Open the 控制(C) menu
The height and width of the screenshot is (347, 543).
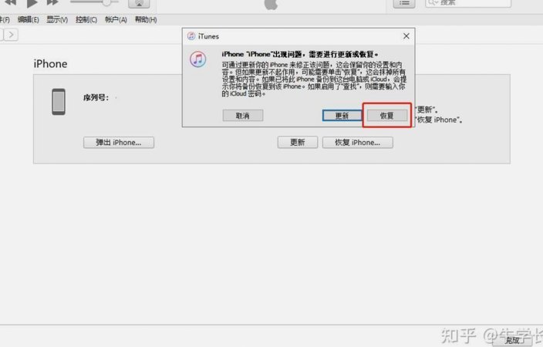(x=86, y=20)
